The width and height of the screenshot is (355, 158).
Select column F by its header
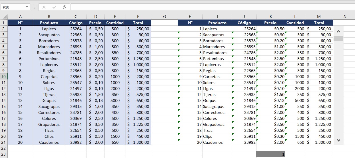coord(138,17)
